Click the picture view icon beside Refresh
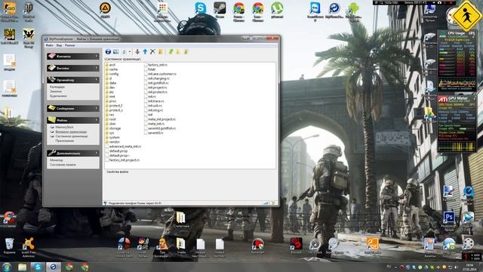The width and height of the screenshot is (483, 272). pyautogui.click(x=115, y=52)
